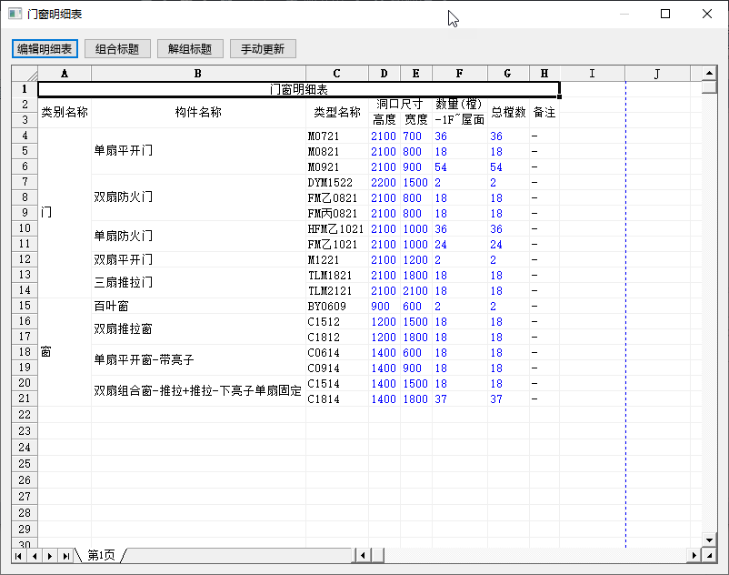Click the 高度 subheader cell
The image size is (729, 575).
pos(384,120)
